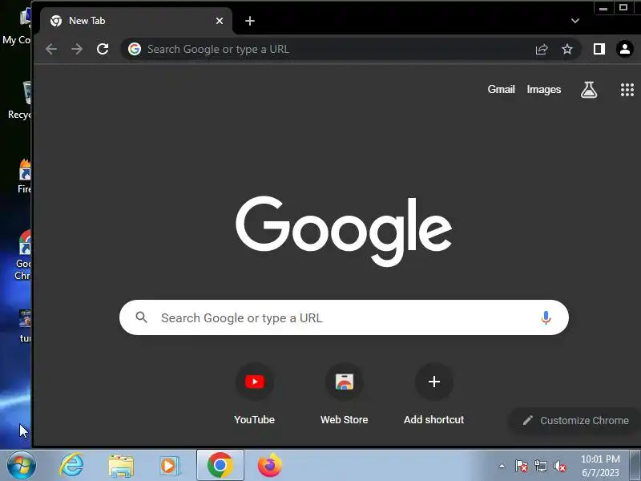
Task: Click the Google search box
Action: coord(344,317)
